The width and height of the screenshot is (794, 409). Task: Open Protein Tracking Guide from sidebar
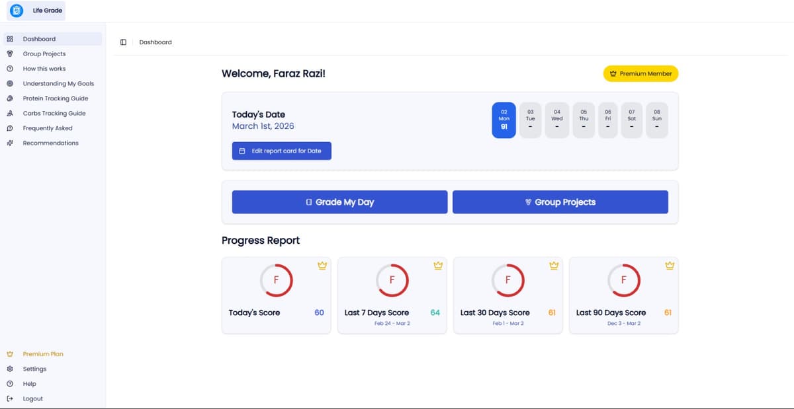tap(56, 98)
